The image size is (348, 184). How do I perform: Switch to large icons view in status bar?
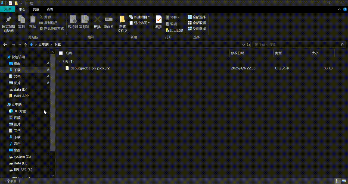(x=343, y=181)
